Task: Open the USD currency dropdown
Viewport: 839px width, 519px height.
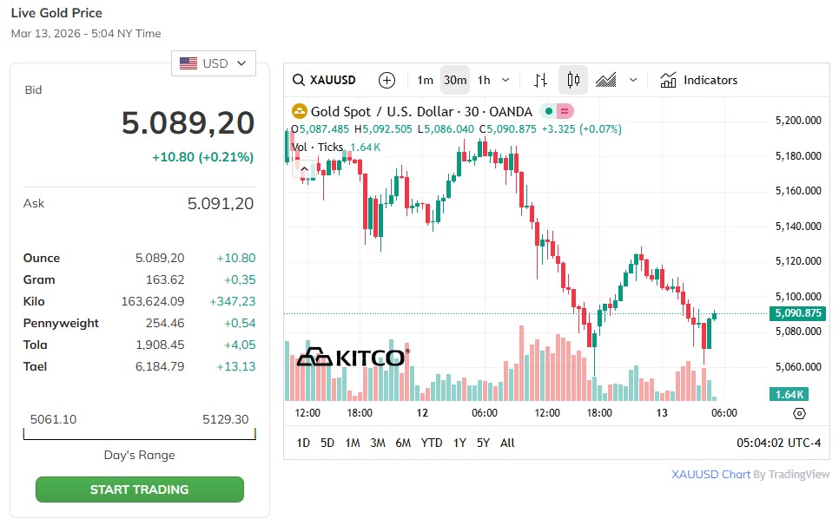Action: (214, 63)
